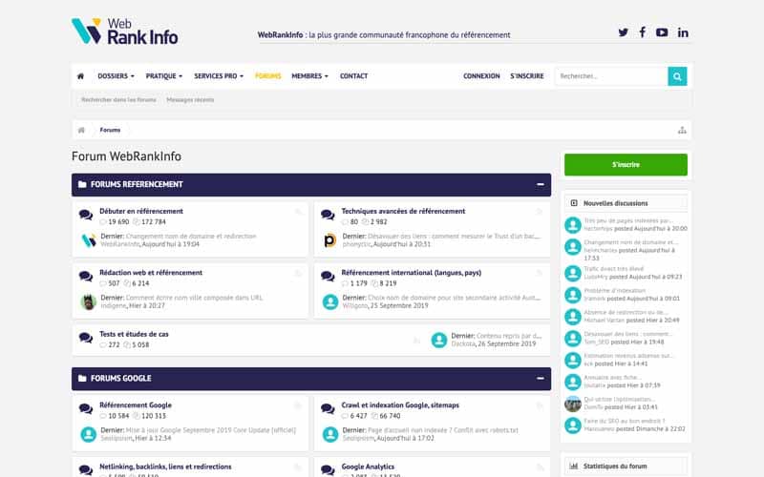The image size is (764, 477).
Task: Click the Statistiques du forum heading
Action: pos(615,466)
